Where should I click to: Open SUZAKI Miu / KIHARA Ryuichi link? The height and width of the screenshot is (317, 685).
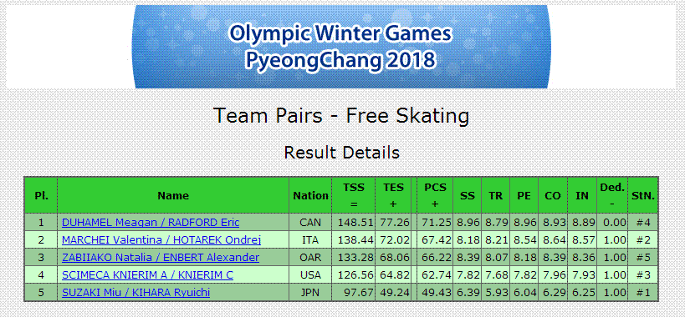tap(135, 292)
